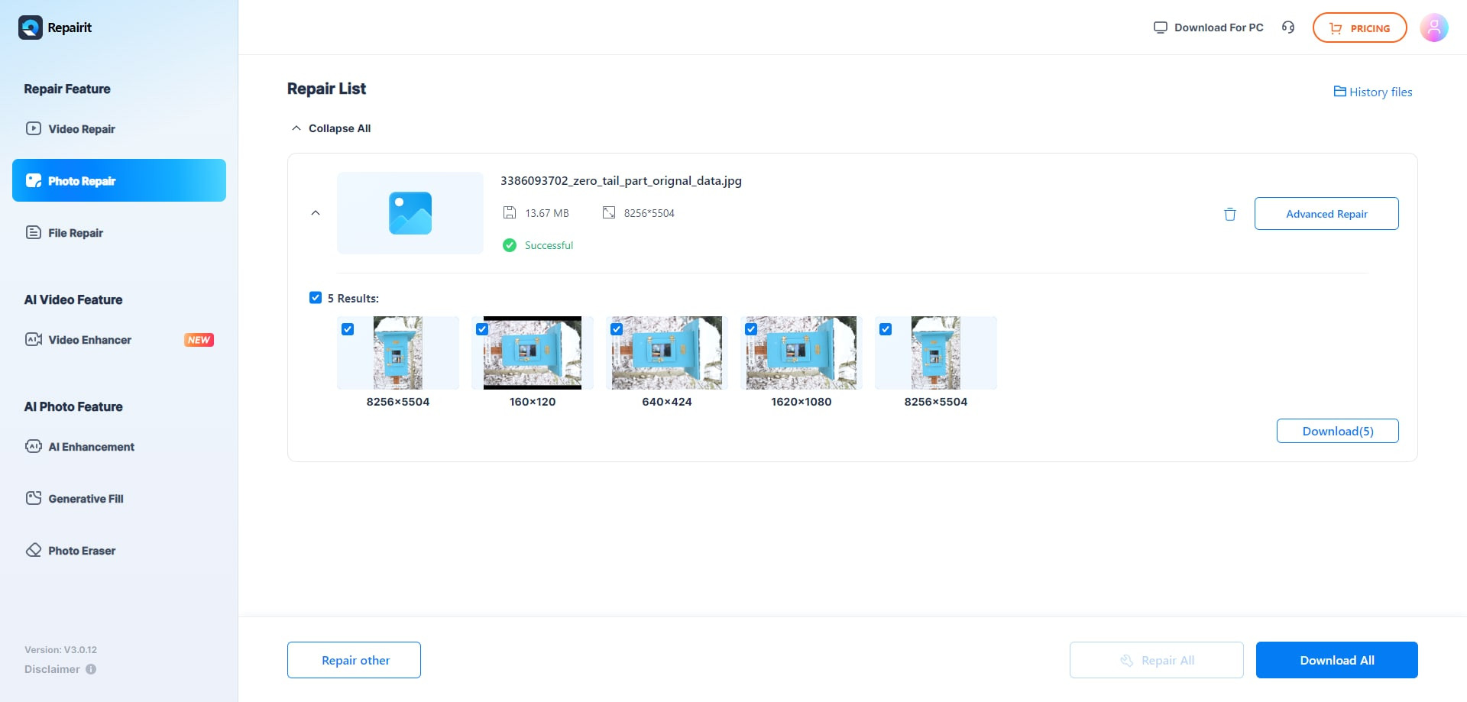1467x702 pixels.
Task: Click Advanced Repair button
Action: [x=1326, y=213]
